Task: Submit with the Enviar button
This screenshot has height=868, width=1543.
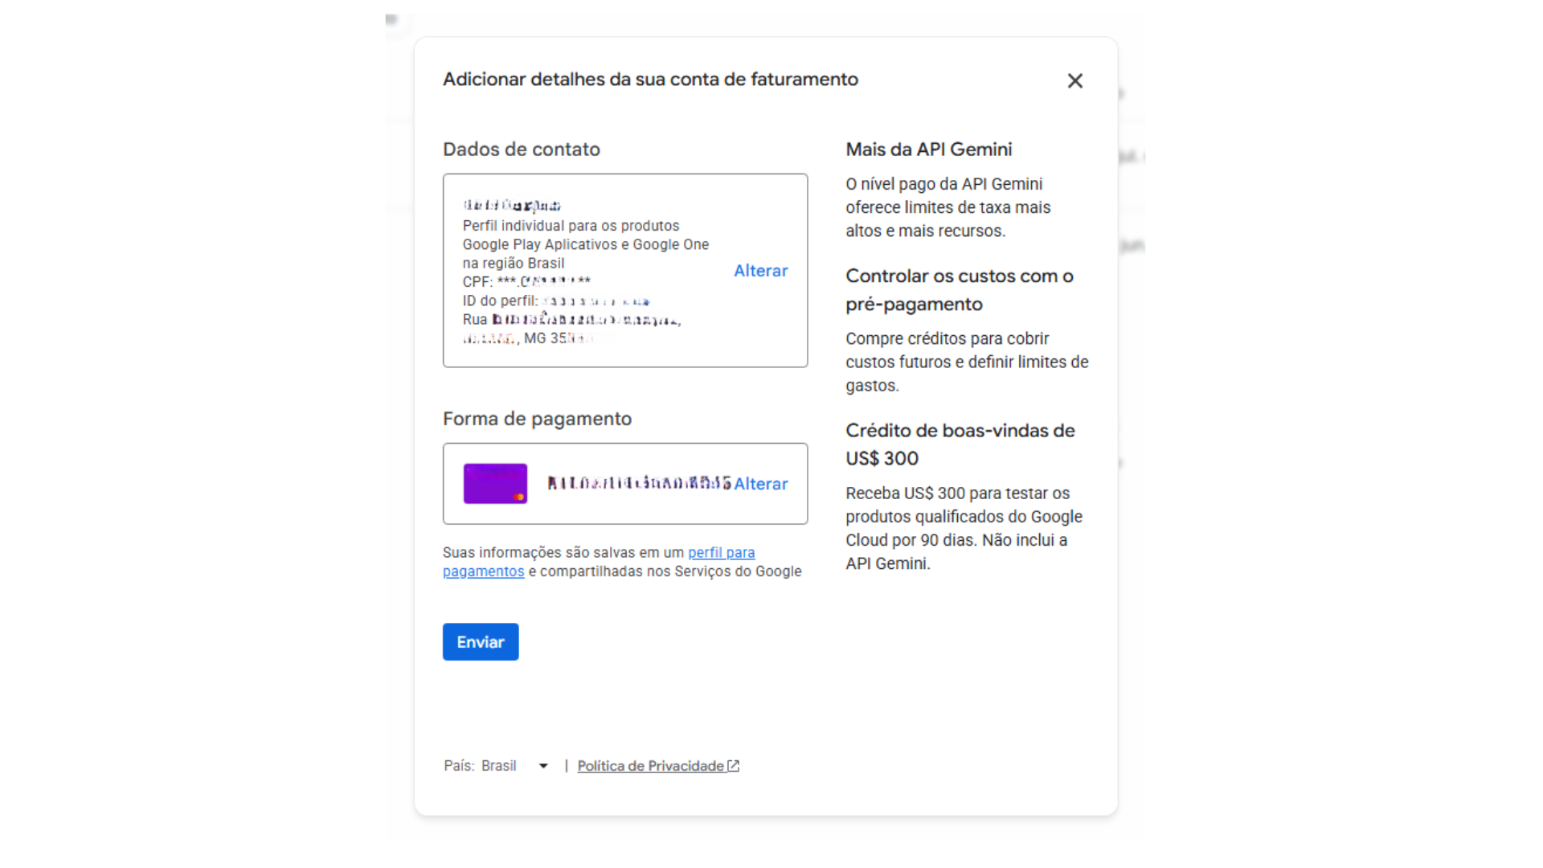Action: point(481,642)
